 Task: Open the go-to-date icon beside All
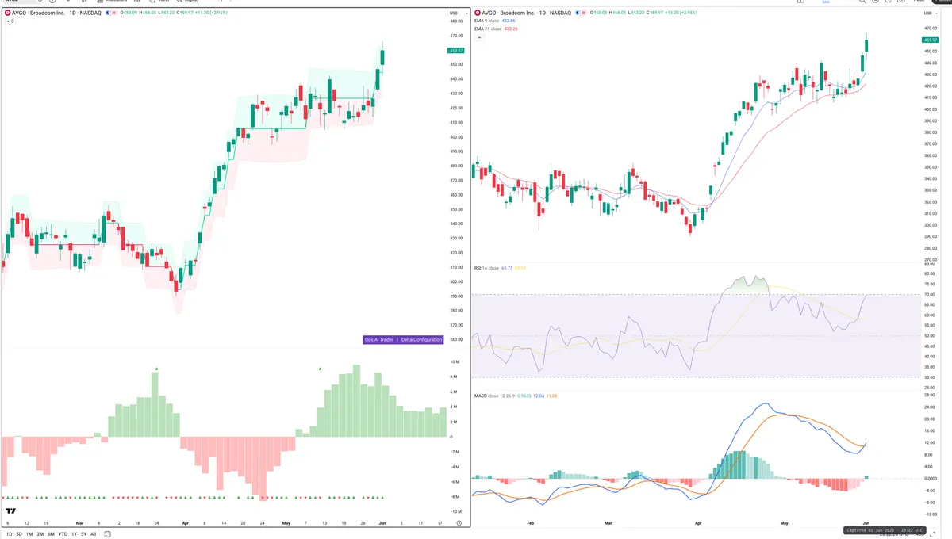(106, 534)
